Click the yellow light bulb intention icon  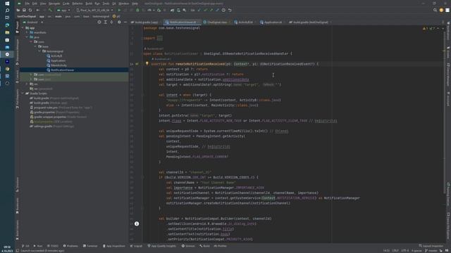click(x=147, y=63)
